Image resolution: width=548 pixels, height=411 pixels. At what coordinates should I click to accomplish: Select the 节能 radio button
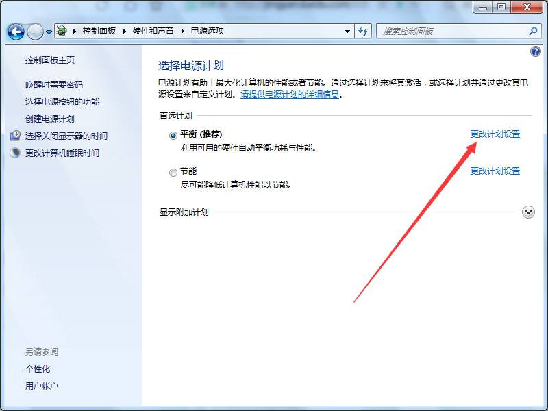tap(173, 173)
